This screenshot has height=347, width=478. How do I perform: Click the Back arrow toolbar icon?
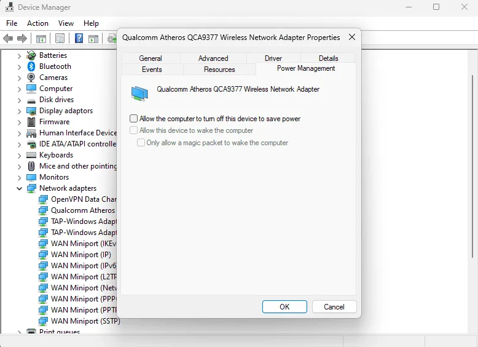pos(8,39)
